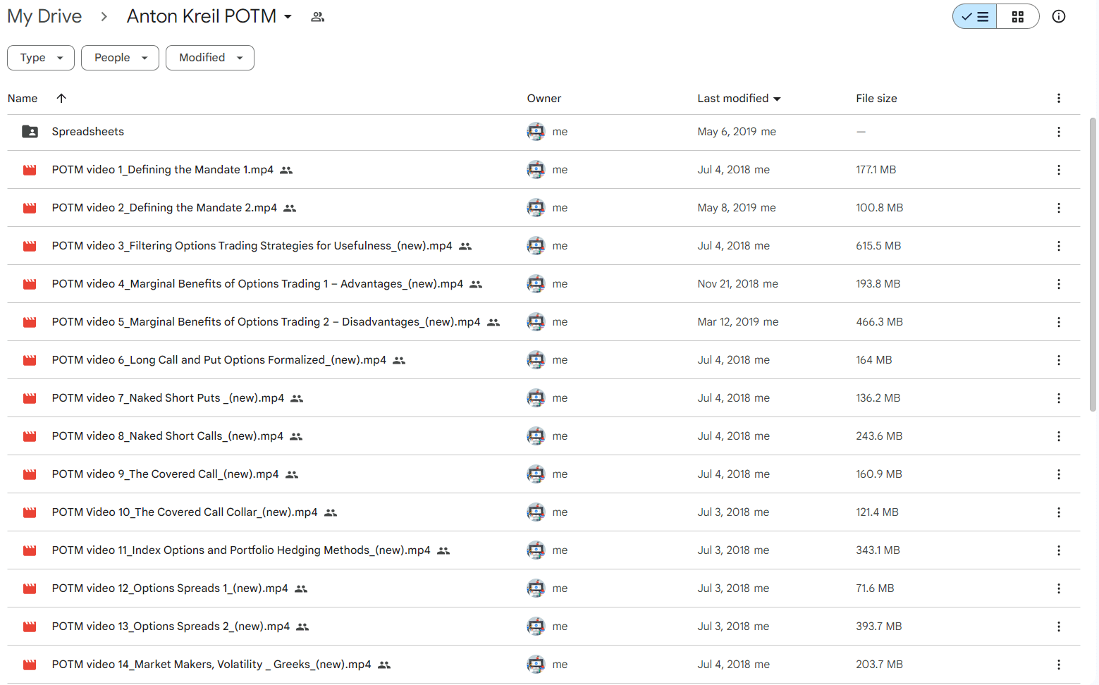Reverse sort direction using the Name arrow

tap(61, 99)
